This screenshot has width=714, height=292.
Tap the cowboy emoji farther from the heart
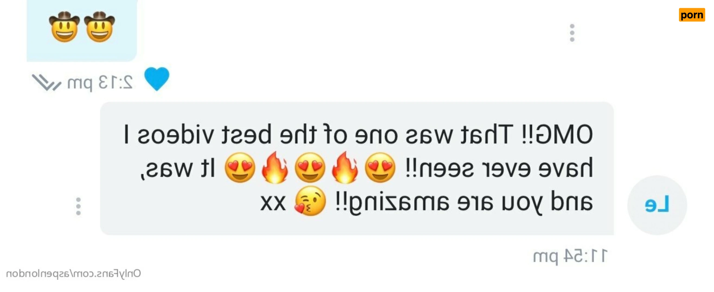click(64, 27)
